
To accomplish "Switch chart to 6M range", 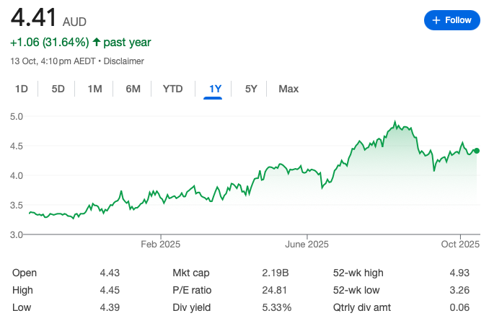I will coord(133,89).
